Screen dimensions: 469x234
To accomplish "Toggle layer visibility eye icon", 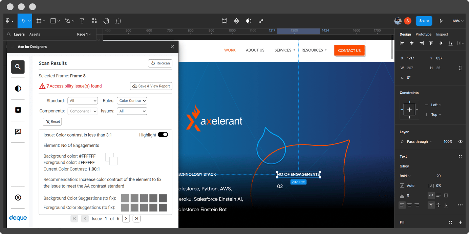I will pos(460,142).
